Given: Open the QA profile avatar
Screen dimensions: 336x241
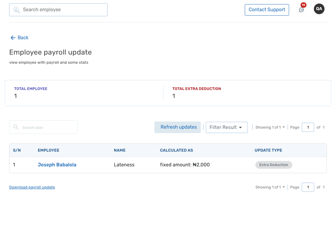Looking at the screenshot, I should click(319, 9).
